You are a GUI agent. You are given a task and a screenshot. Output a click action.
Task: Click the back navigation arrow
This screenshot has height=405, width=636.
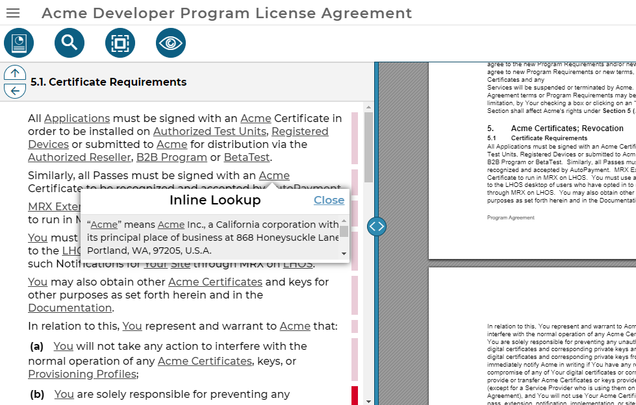(14, 90)
